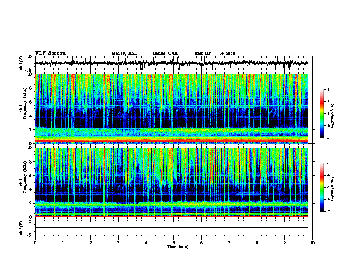
Task: Select the "start UT = 14:50:0" header text
Action: click(x=215, y=53)
